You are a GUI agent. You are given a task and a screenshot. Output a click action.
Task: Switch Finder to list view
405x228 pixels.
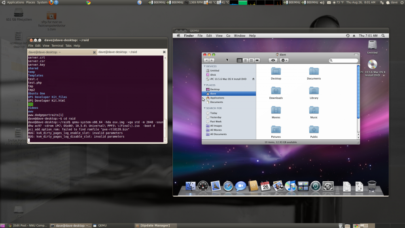pos(245,60)
